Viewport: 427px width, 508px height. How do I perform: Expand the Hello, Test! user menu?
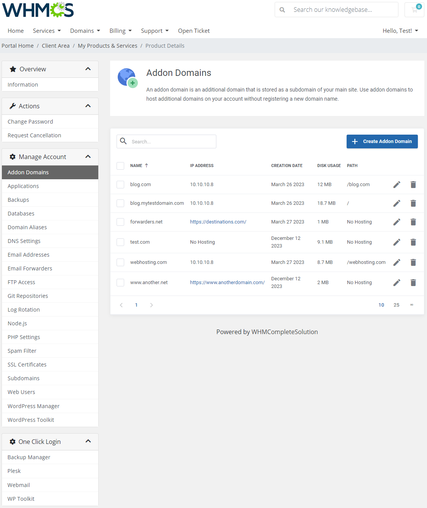[400, 31]
